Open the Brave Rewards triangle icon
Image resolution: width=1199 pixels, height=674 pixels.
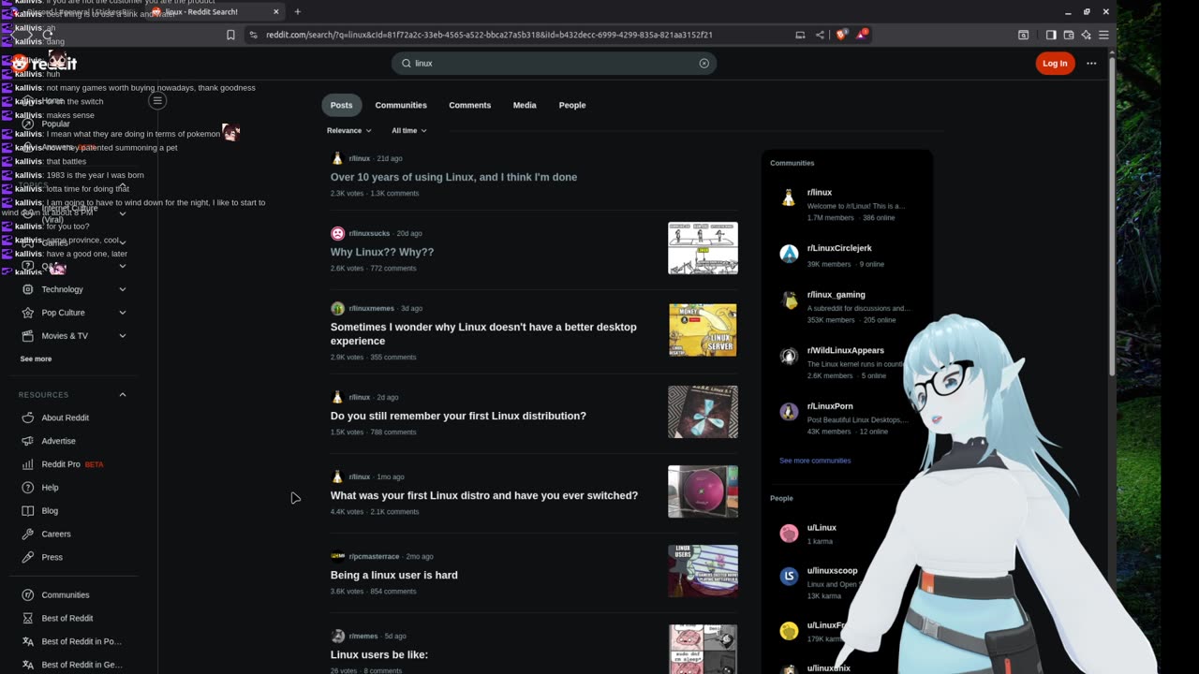(861, 35)
